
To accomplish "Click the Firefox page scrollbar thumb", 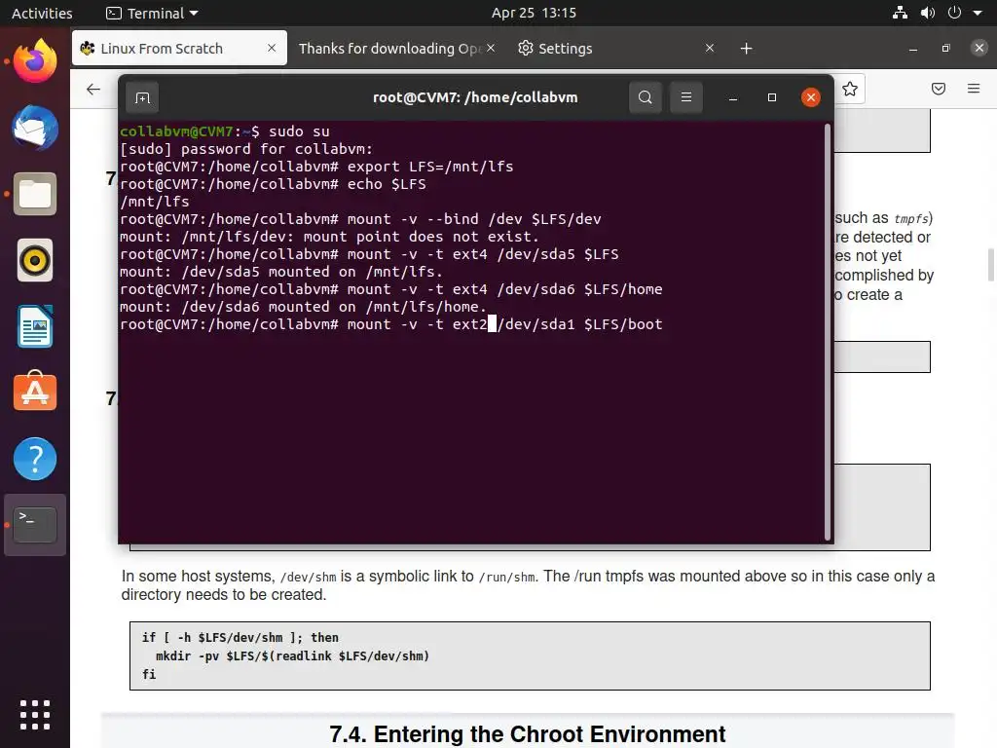I will point(990,264).
